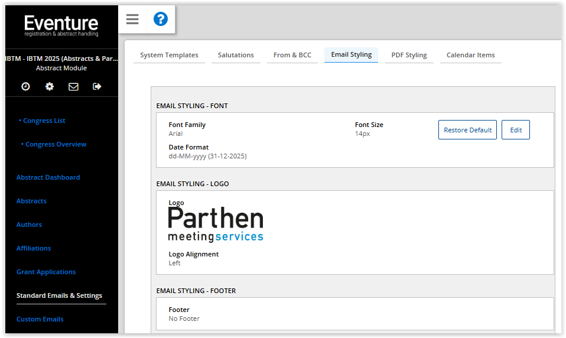Click the 'Abstract Module' label
Screen dimensions: 566x338
coord(61,68)
